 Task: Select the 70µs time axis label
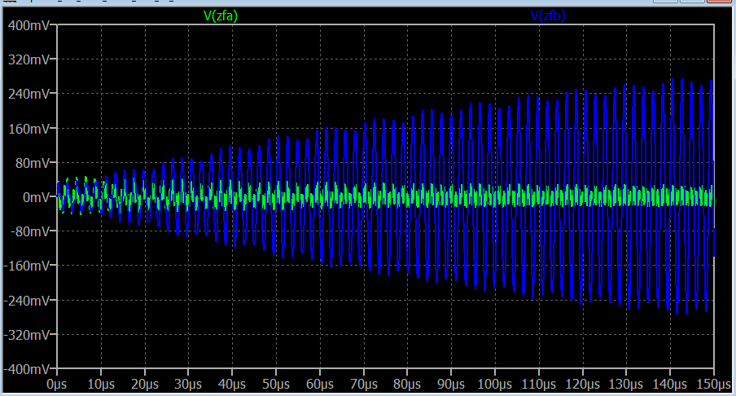click(364, 383)
